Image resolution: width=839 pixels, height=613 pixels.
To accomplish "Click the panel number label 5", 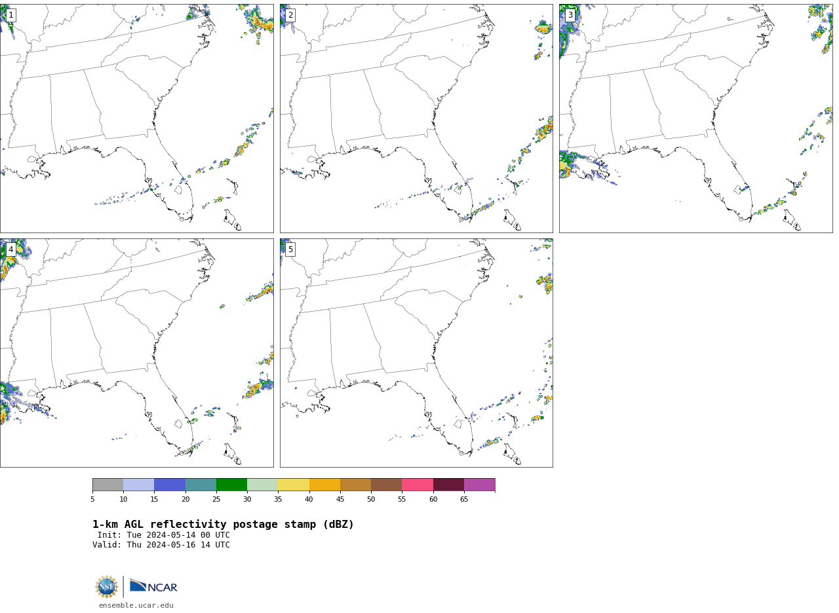I will (290, 250).
